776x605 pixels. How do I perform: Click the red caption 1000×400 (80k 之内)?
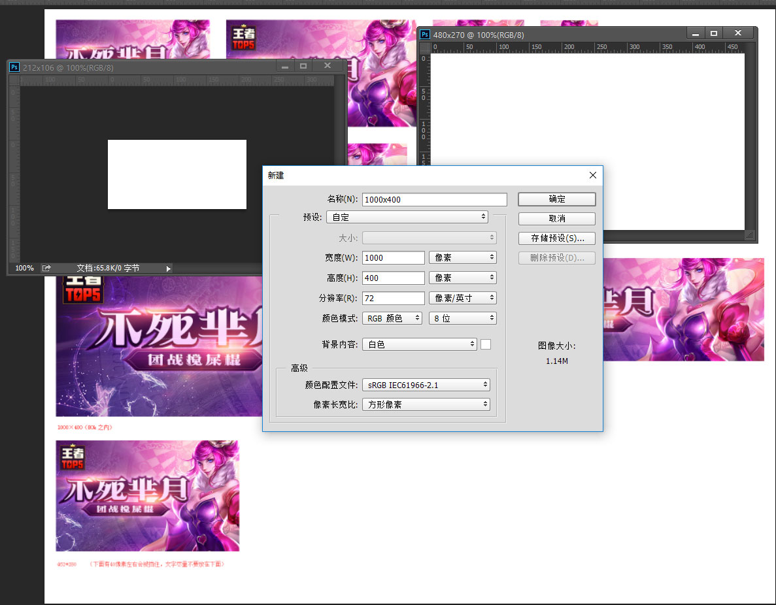click(84, 427)
